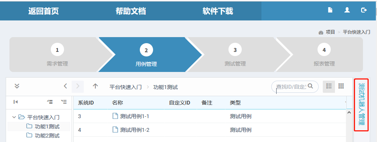Image resolution: width=377 pixels, height=142 pixels.
Task: Click the magnifier search icon
Action: pyautogui.click(x=310, y=86)
